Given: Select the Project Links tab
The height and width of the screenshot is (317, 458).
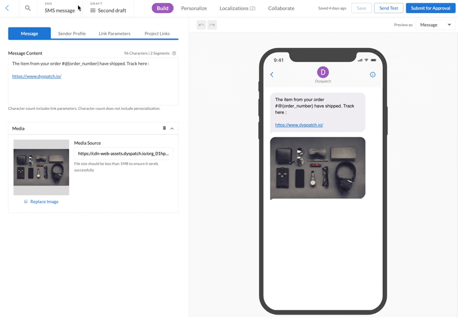Looking at the screenshot, I should pyautogui.click(x=157, y=33).
